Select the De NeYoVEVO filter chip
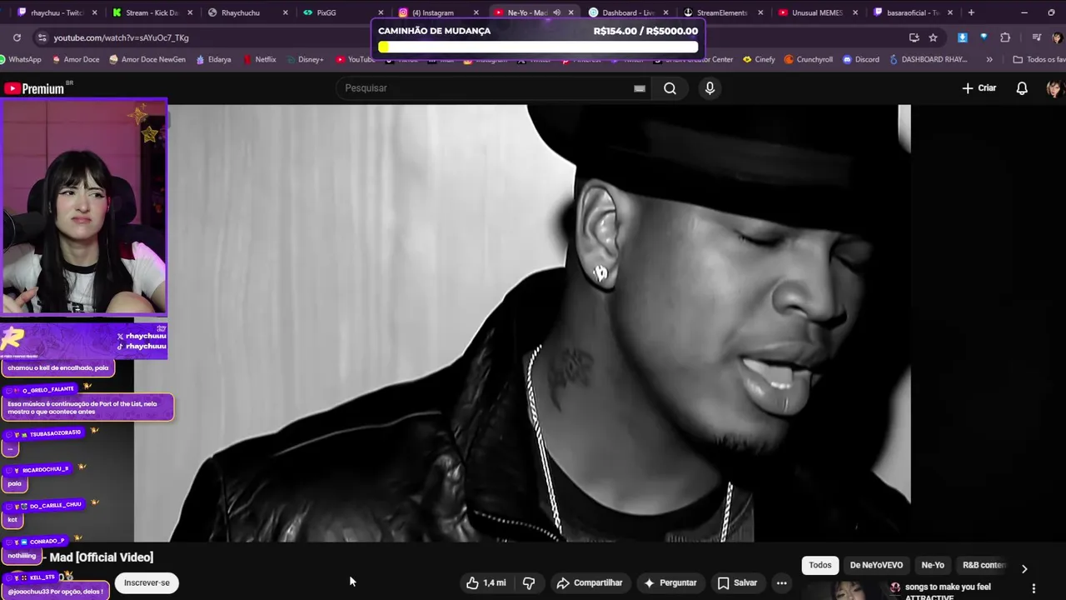This screenshot has height=600, width=1066. coord(876,565)
